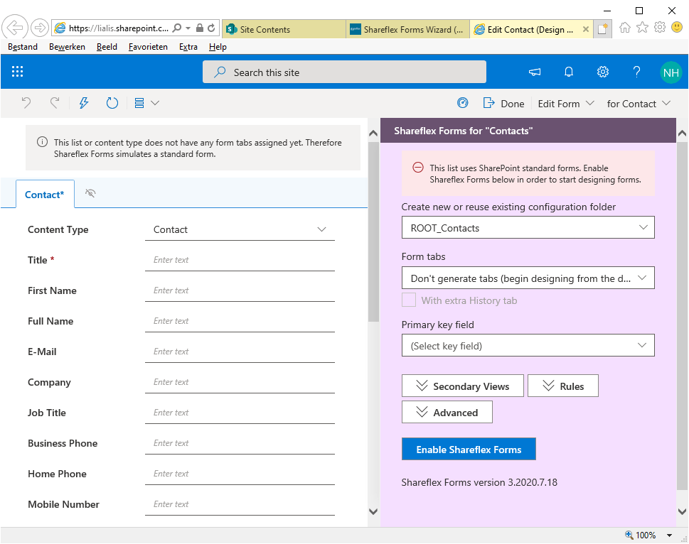This screenshot has width=689, height=544.
Task: Click the browser back arrow
Action: (15, 28)
